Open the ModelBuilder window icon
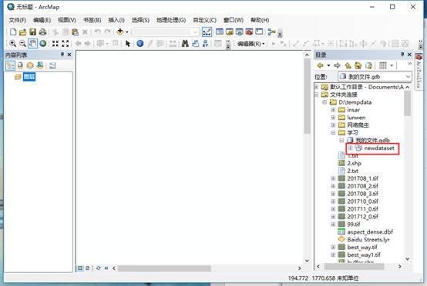This screenshot has width=427, height=286. [x=271, y=32]
